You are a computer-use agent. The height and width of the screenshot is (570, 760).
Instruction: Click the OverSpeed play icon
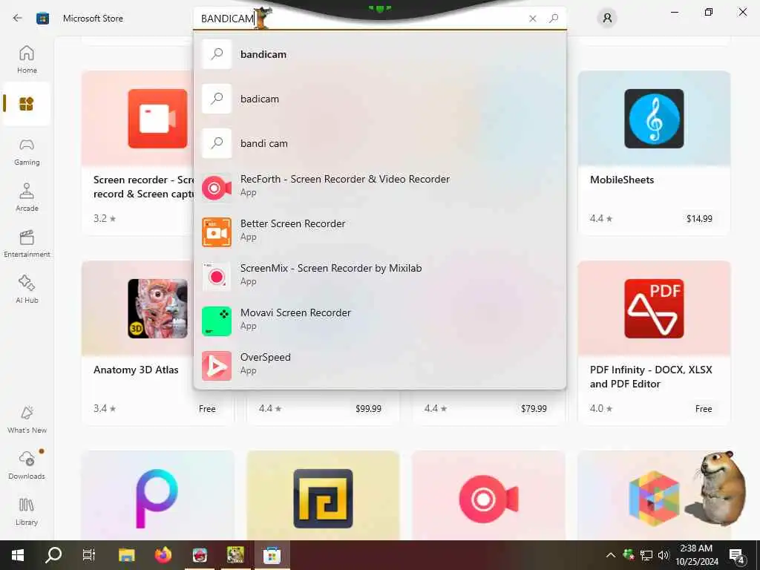click(x=216, y=366)
